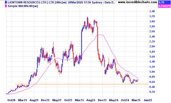Click the 2.60 price axis label

click(x=152, y=31)
